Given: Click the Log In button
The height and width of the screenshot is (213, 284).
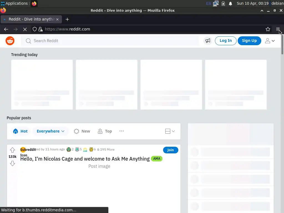Looking at the screenshot, I should 225,40.
